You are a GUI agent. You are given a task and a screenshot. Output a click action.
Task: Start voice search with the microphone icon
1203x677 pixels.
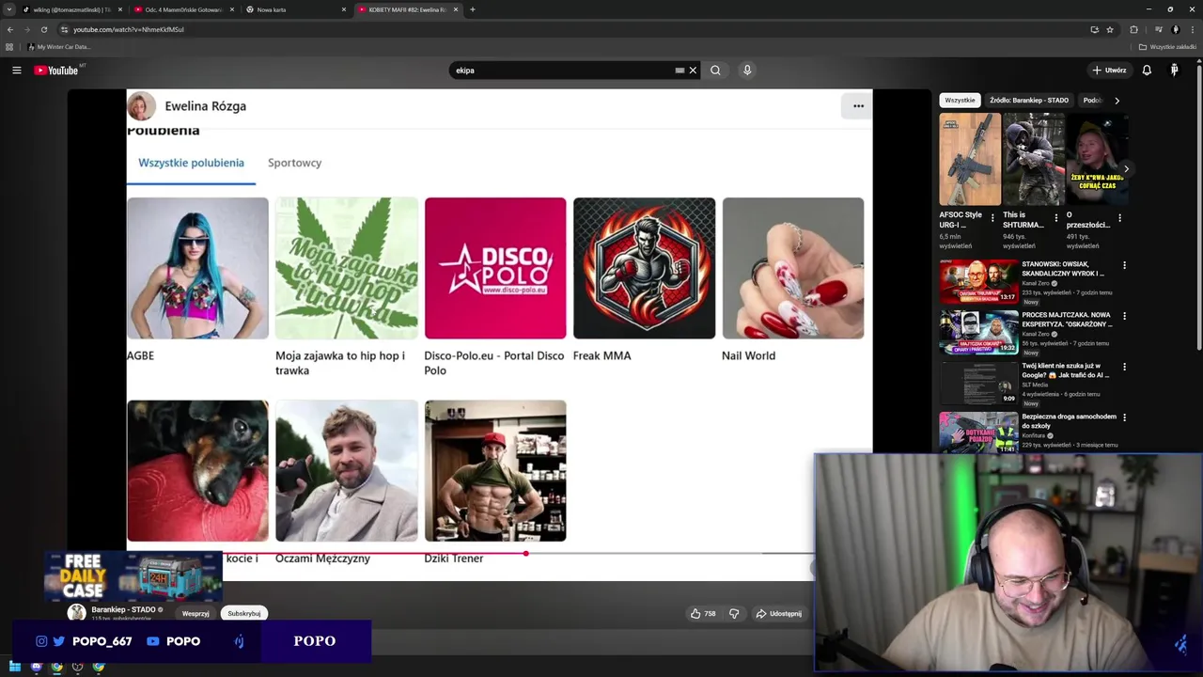(747, 71)
